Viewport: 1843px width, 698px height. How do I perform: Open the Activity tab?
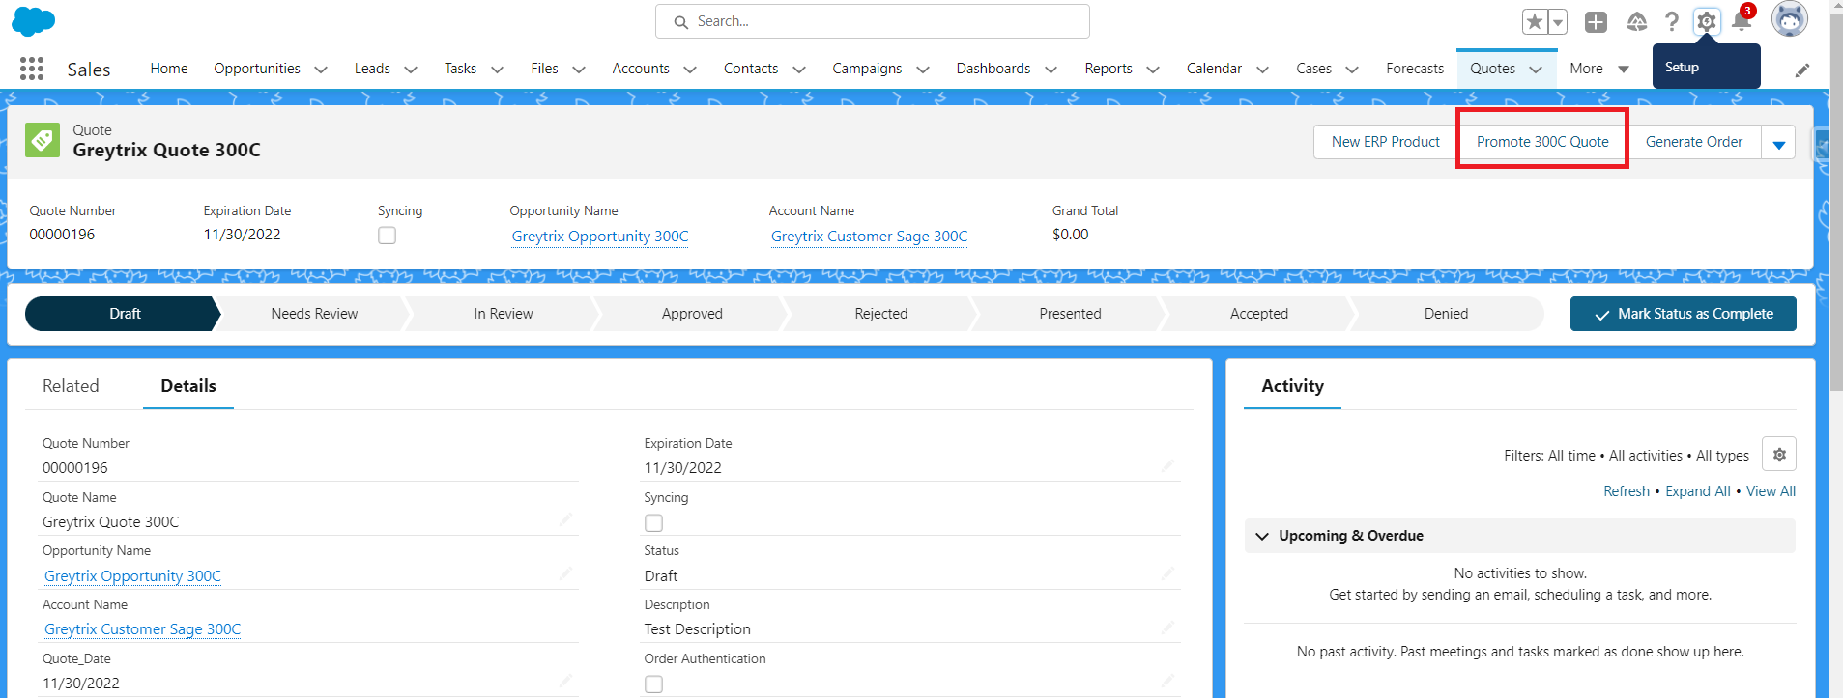point(1292,386)
